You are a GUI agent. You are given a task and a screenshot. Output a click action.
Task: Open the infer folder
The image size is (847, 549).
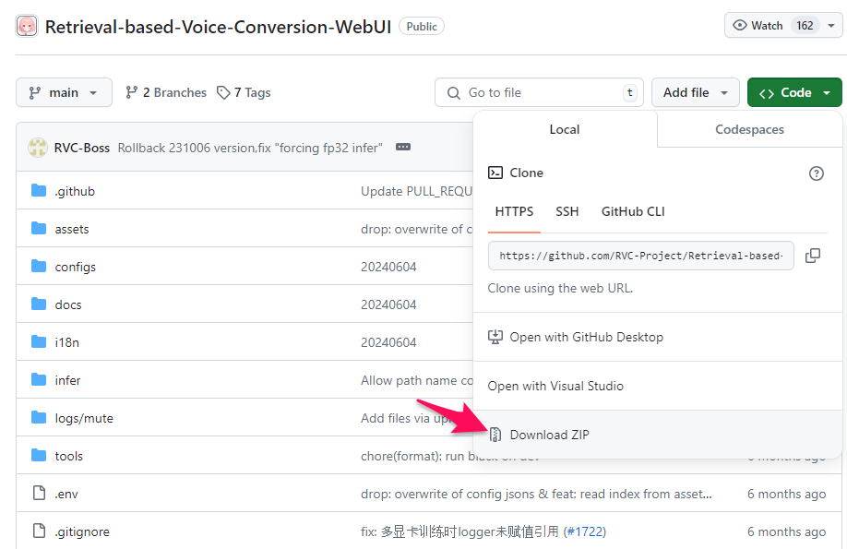pyautogui.click(x=67, y=380)
